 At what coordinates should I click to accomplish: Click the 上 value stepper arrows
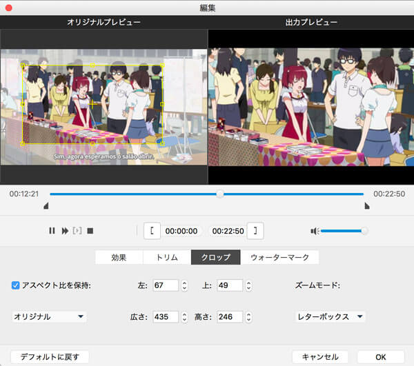tap(248, 285)
